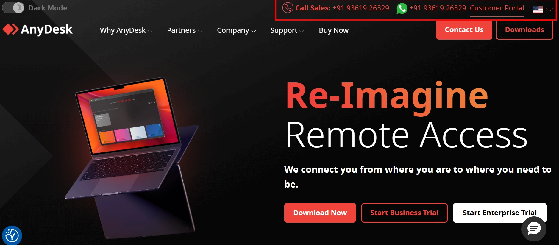Click the Downloads button
Image resolution: width=559 pixels, height=245 pixels.
(x=524, y=30)
